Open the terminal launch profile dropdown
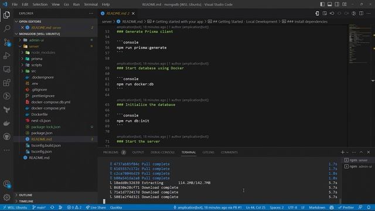 [347, 152]
